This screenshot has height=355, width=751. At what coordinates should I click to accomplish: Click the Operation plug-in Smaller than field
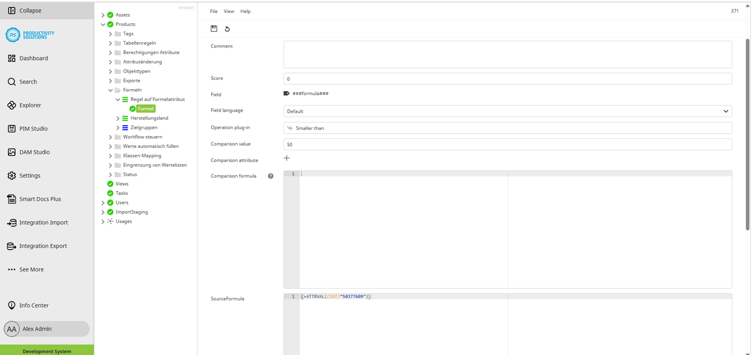click(x=508, y=128)
